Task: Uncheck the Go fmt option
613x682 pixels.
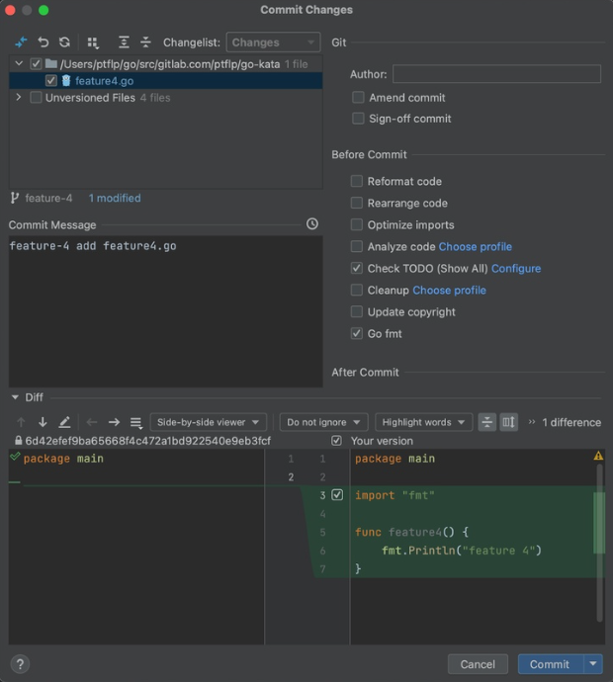Action: coord(358,334)
